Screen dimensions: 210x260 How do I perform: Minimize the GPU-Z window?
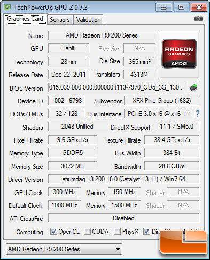164,8
